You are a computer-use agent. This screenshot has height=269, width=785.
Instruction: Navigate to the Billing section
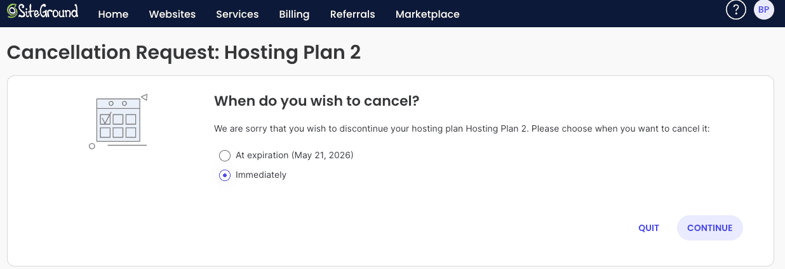294,14
